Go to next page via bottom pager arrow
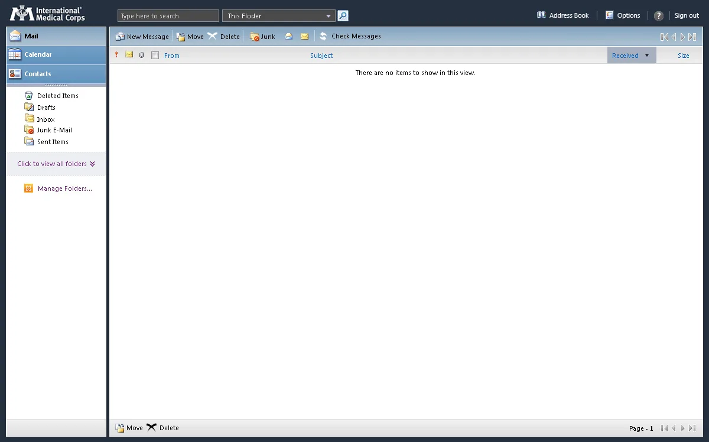709x442 pixels. click(x=683, y=428)
